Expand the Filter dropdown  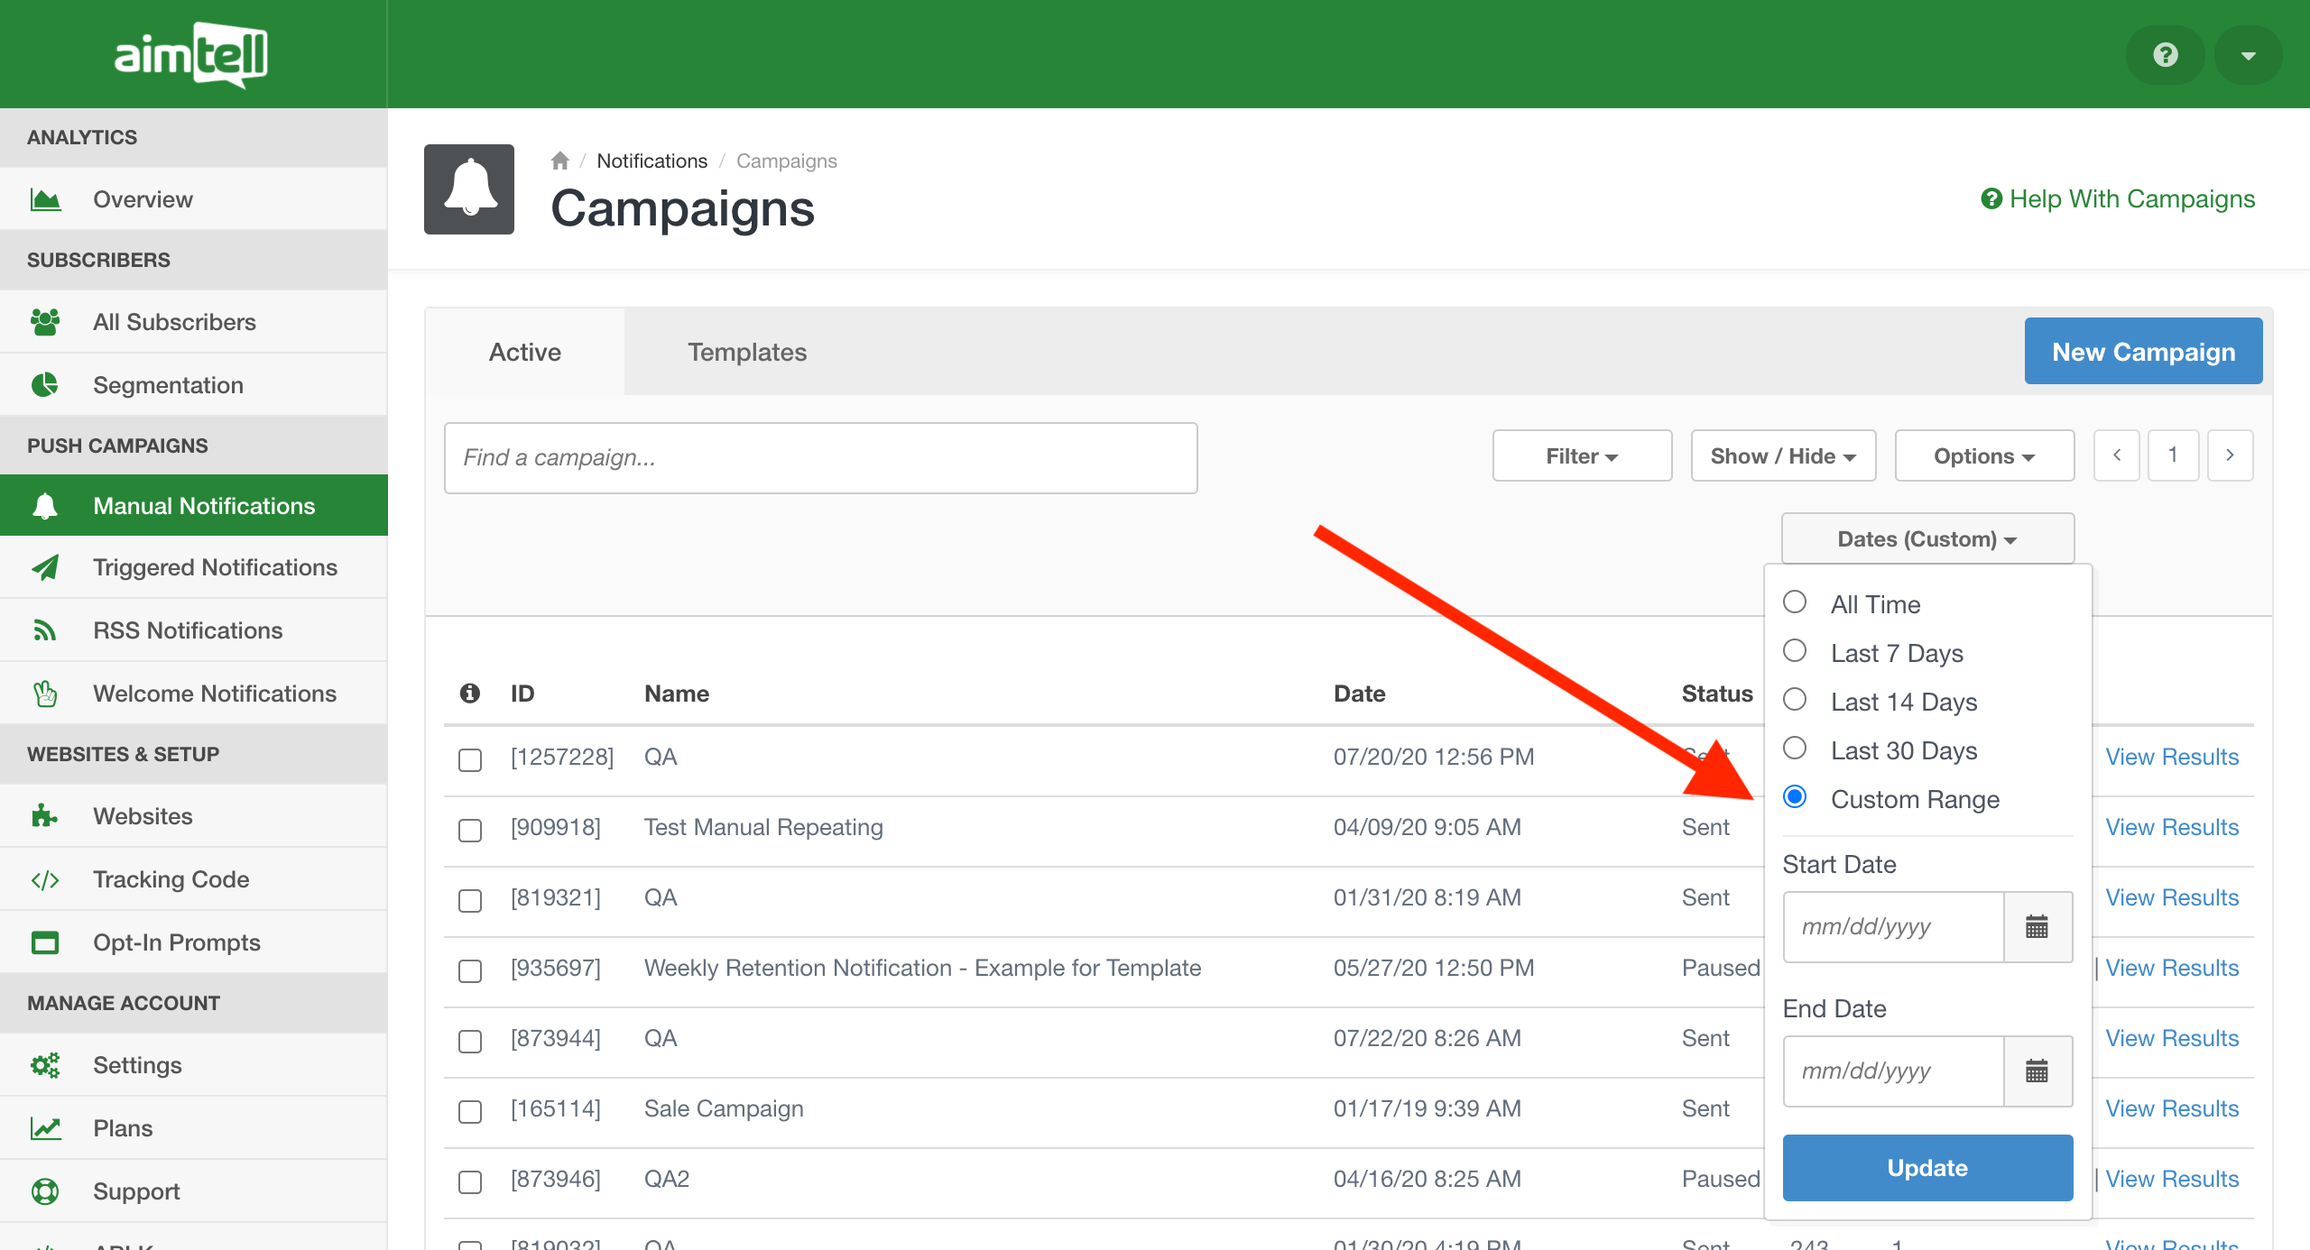click(1581, 455)
